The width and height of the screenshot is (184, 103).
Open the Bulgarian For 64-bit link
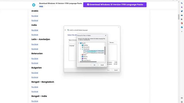point(35,77)
